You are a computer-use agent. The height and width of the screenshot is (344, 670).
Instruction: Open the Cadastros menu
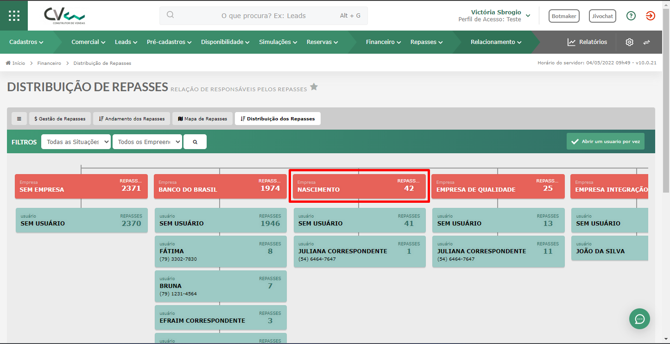click(26, 42)
